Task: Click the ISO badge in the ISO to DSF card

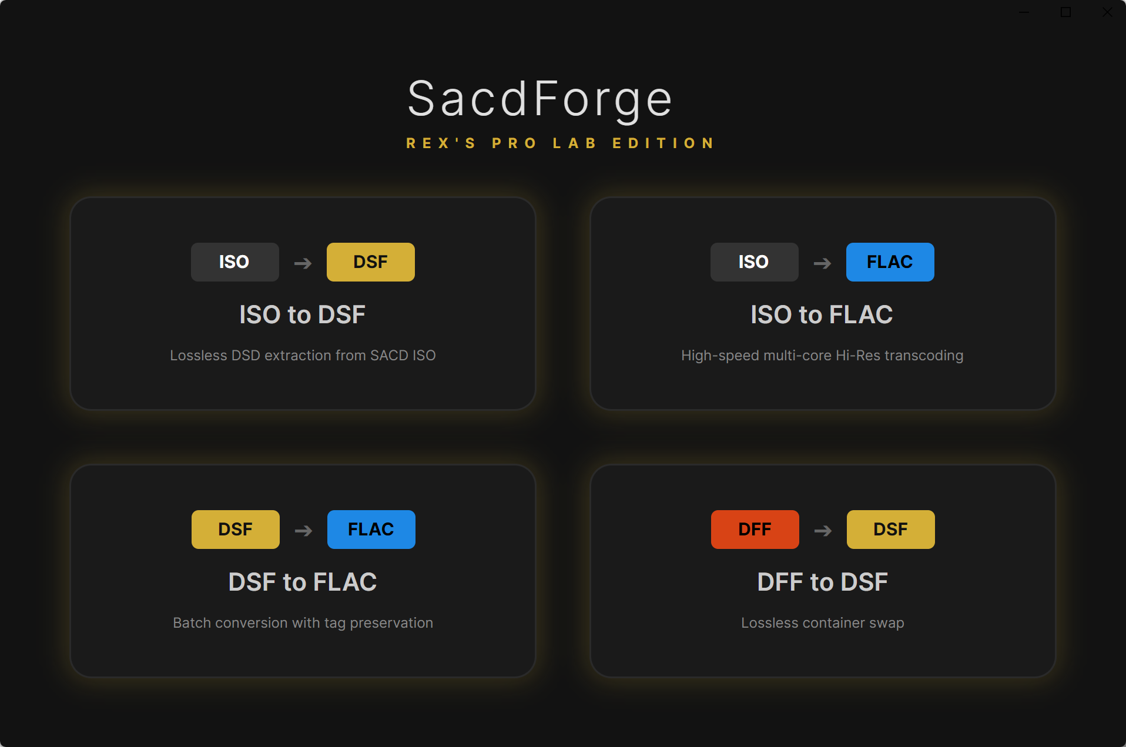Action: [234, 262]
